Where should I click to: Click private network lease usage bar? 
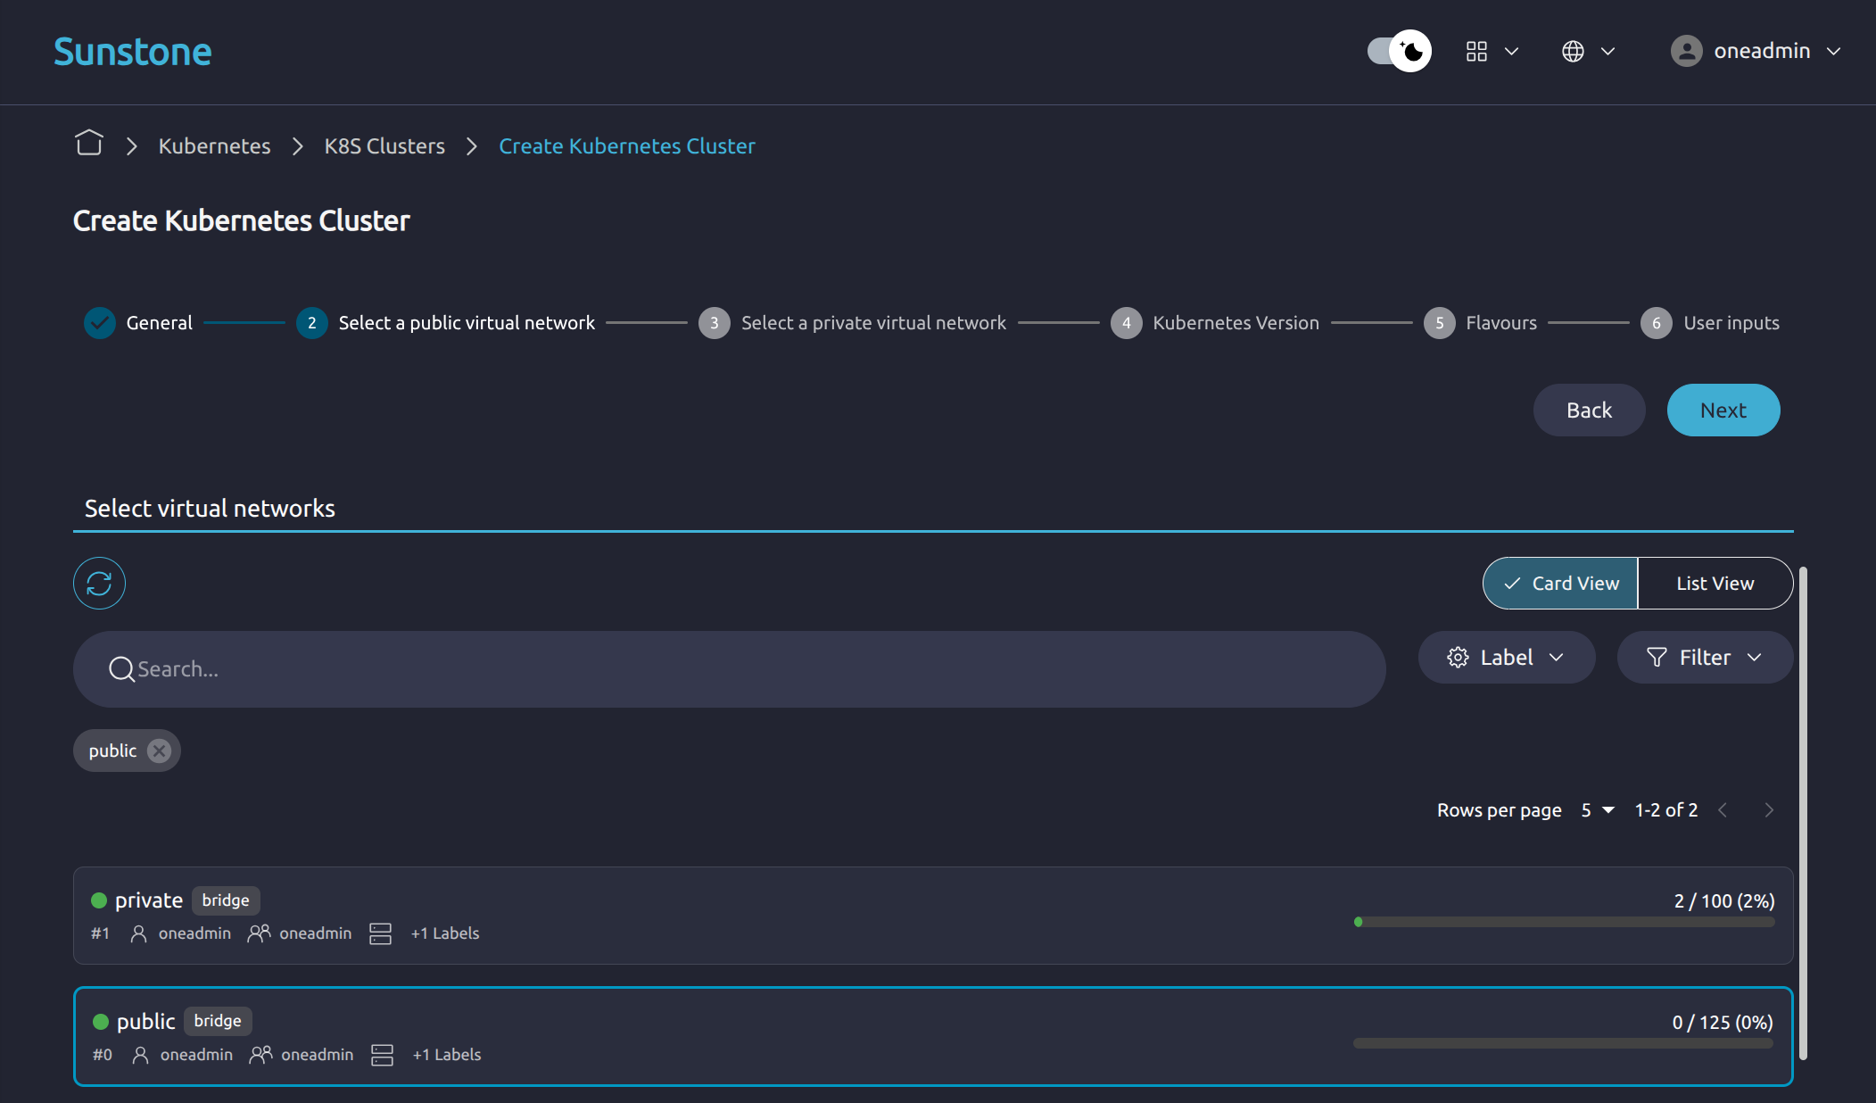[x=1564, y=922]
